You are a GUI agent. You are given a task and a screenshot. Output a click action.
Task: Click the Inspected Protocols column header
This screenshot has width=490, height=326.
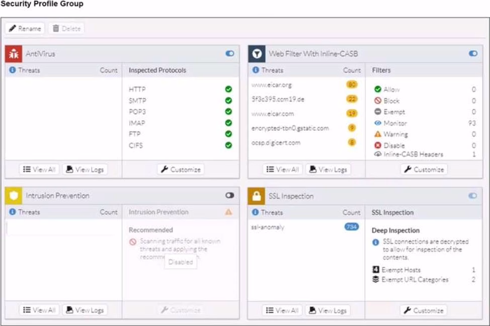157,70
